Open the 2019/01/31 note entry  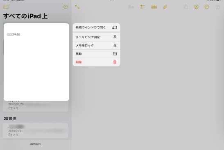click(36, 131)
